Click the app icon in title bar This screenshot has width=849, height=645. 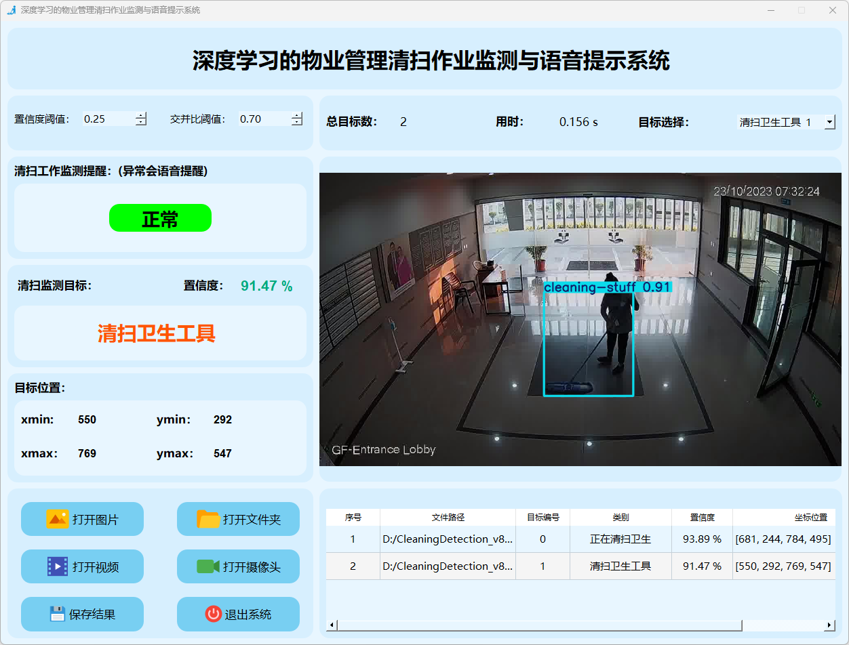11,10
